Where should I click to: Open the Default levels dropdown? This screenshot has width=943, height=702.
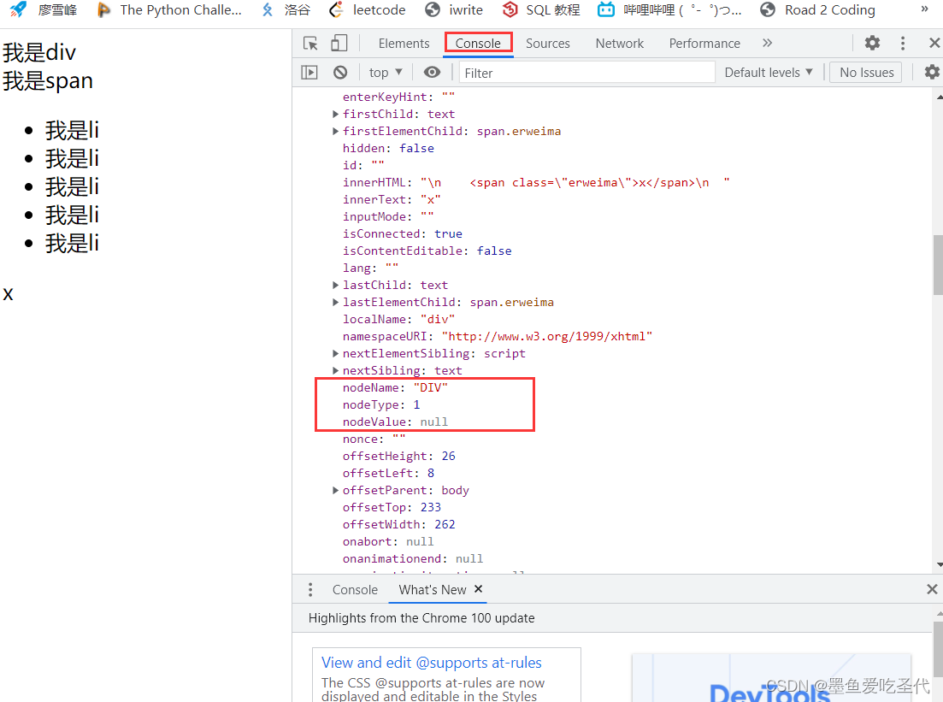tap(768, 72)
